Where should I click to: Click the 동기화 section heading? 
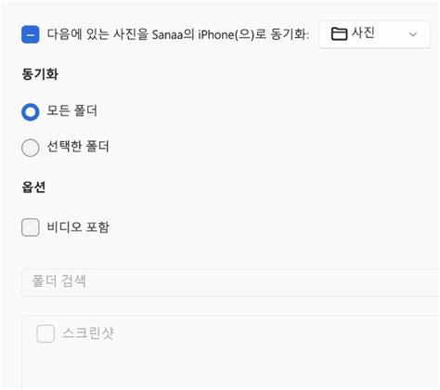coord(40,74)
